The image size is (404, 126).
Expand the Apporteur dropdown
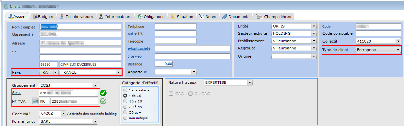[x=194, y=72]
